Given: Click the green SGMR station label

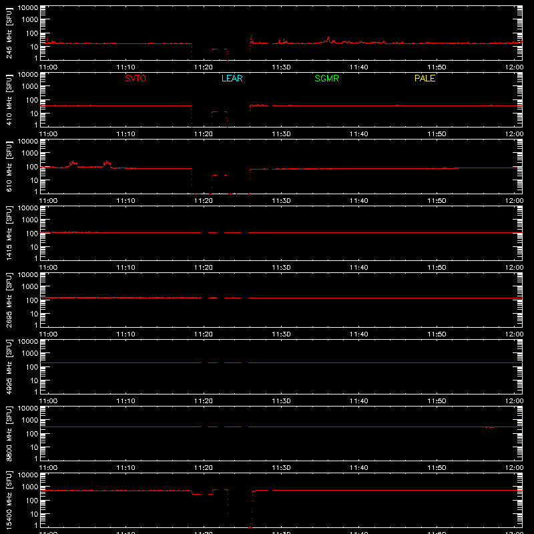Looking at the screenshot, I should click(x=326, y=78).
